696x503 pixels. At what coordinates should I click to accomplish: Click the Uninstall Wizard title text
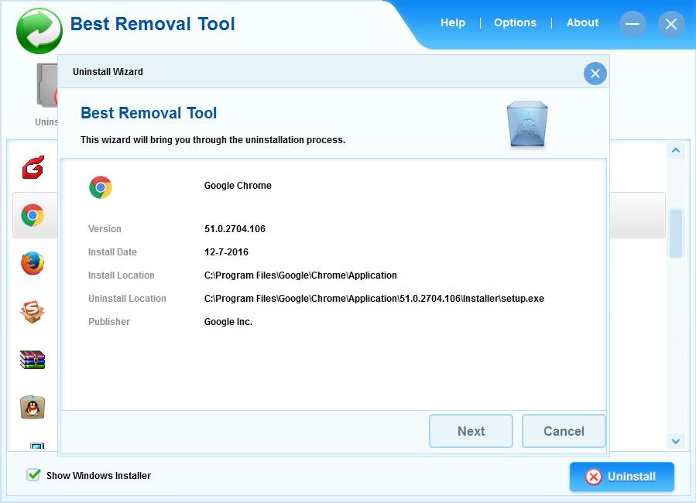click(108, 72)
